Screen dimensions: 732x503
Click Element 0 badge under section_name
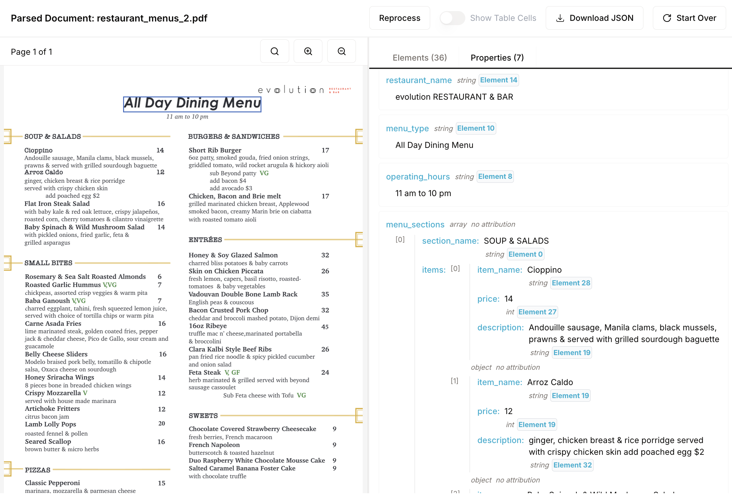point(525,254)
